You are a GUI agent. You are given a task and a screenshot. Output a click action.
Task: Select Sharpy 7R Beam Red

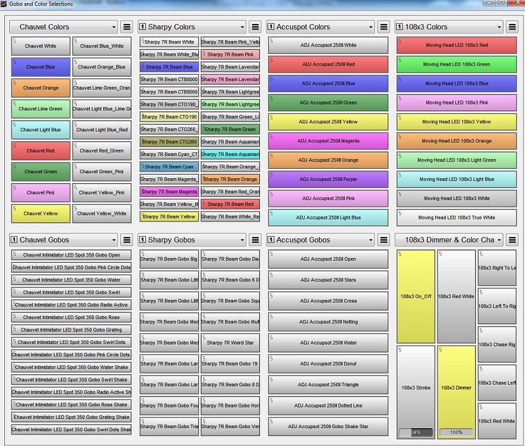click(x=230, y=204)
